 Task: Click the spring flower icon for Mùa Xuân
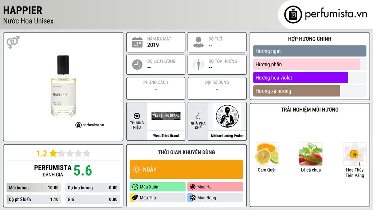pyautogui.click(x=135, y=187)
